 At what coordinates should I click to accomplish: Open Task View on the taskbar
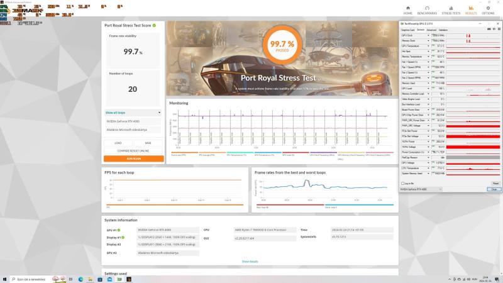click(70, 279)
